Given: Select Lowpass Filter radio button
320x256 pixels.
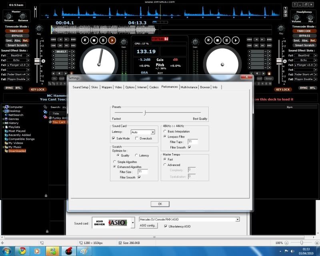Looking at the screenshot, I should [165, 136].
